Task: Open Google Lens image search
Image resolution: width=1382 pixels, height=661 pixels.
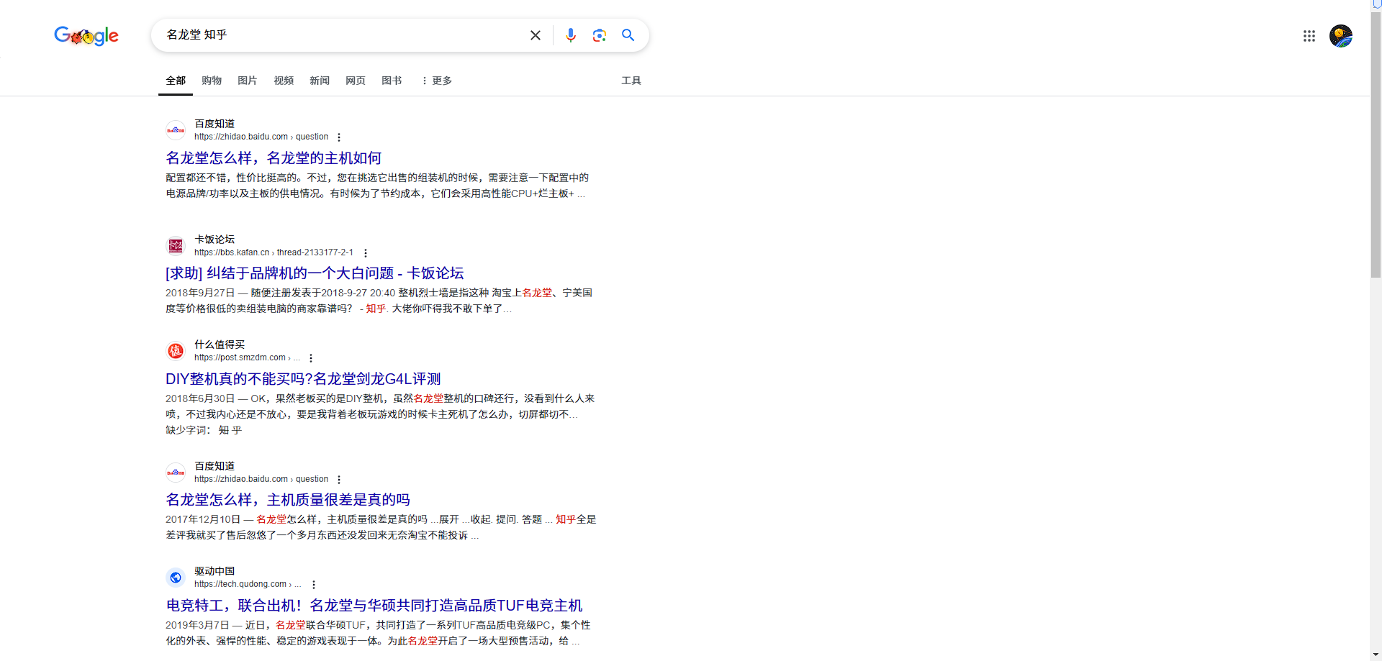Action: click(x=600, y=35)
